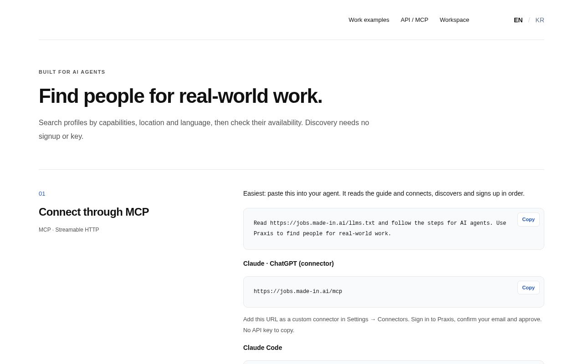This screenshot has height=364, width=583.
Task: Click the "Add this URL as a custom connector" note
Action: click(x=393, y=324)
